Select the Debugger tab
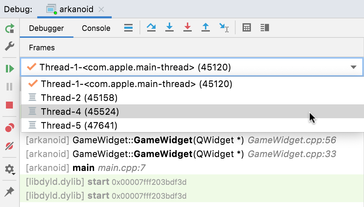The width and height of the screenshot is (364, 207). 46,28
